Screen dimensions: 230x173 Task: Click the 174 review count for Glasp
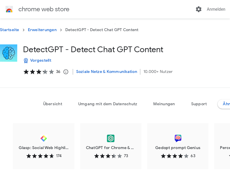(x=59, y=156)
